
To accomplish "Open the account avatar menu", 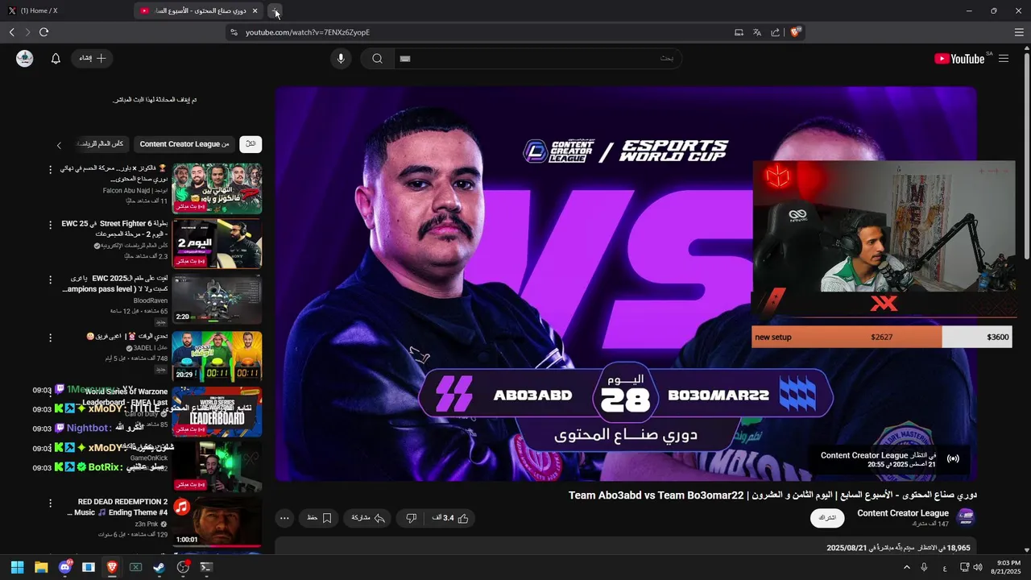I will tap(25, 59).
